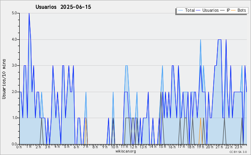Click the dark blue Usuarios line swatch

pyautogui.click(x=198, y=10)
